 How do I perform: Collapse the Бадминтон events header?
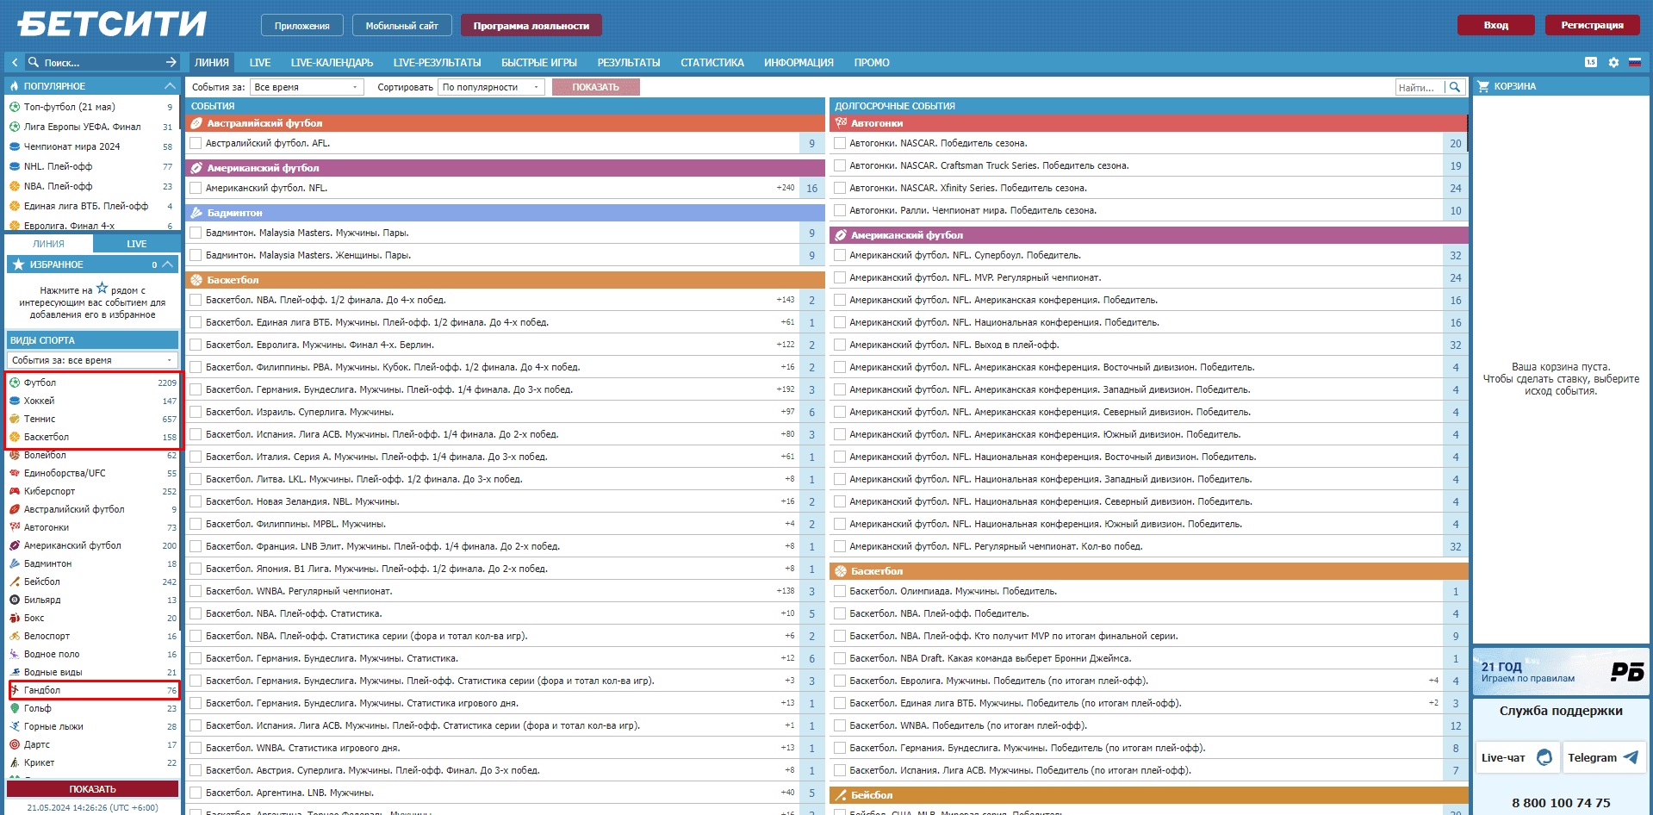(505, 213)
